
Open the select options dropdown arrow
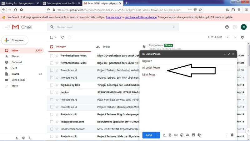point(55,37)
